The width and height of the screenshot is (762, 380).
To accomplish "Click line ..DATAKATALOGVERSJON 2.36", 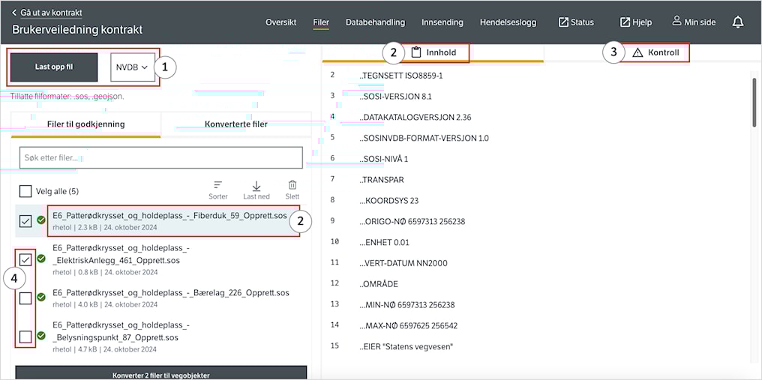I will coord(415,117).
